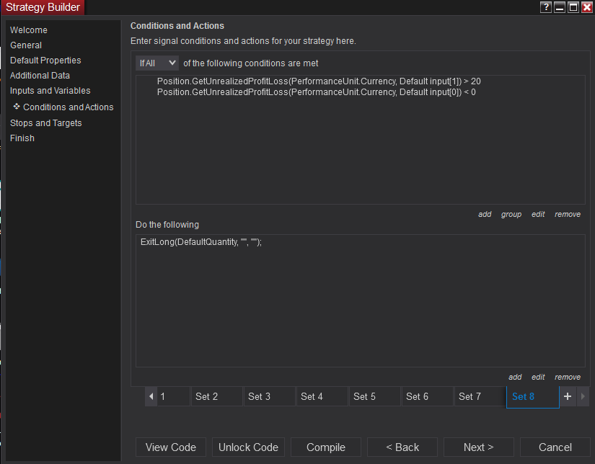Click the View Code button

click(171, 447)
